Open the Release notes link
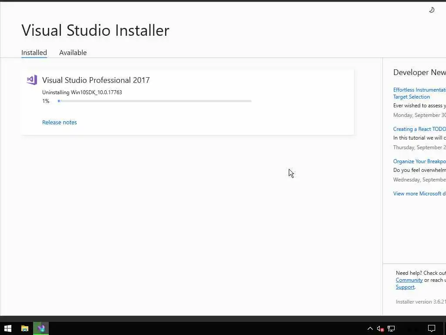The image size is (446, 335). pos(59,122)
